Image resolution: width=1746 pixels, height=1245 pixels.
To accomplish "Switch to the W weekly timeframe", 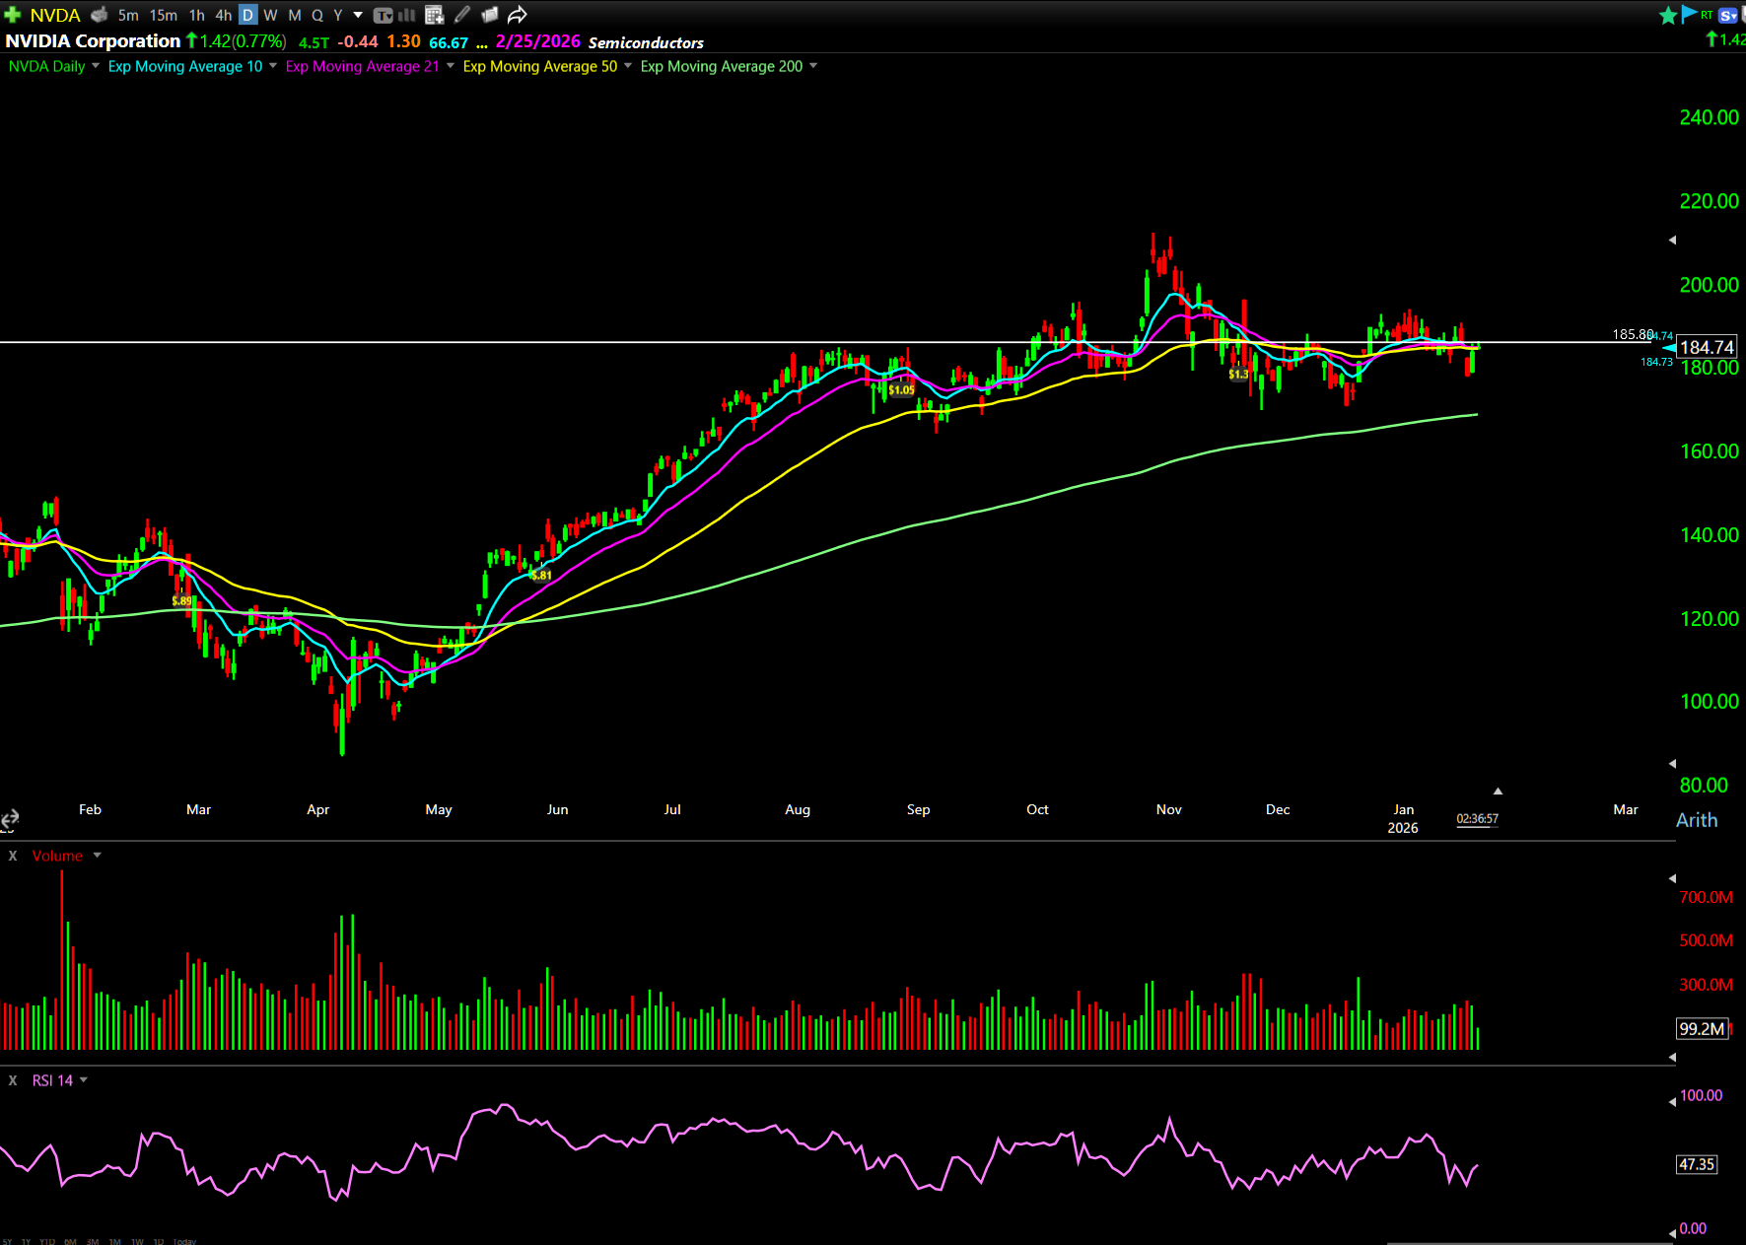I will click(270, 15).
